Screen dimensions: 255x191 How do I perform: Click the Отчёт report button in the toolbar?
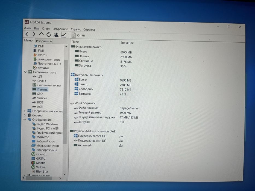[78, 35]
